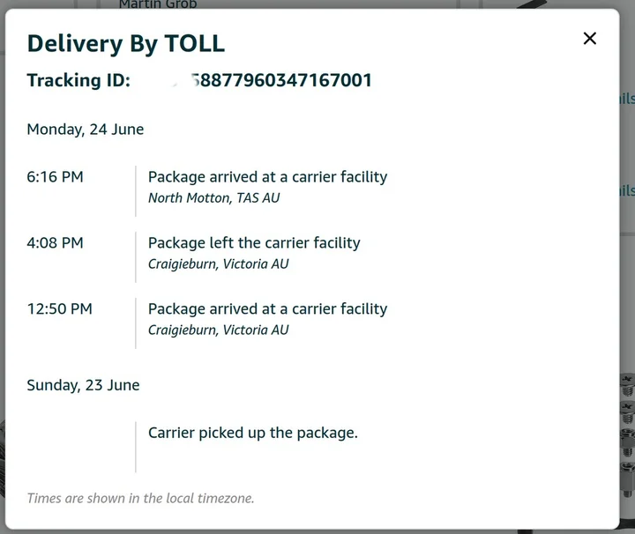Close the Delivery By TOLL dialog

(590, 38)
